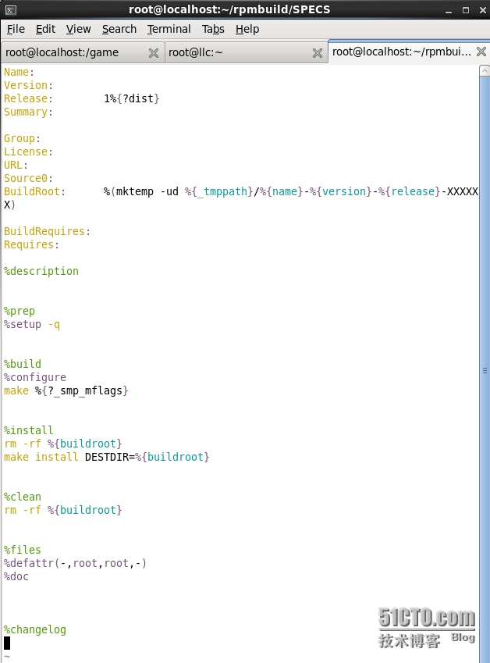Close the root@llc:~ tab
Viewport: 490px width, 663px height.
pos(318,53)
